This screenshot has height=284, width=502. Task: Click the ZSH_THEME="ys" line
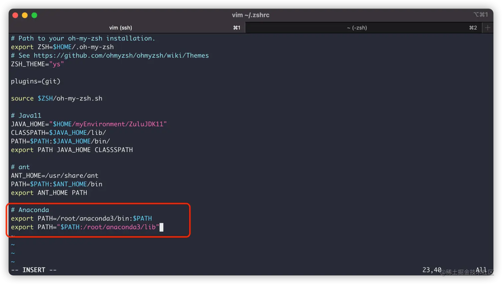click(37, 64)
